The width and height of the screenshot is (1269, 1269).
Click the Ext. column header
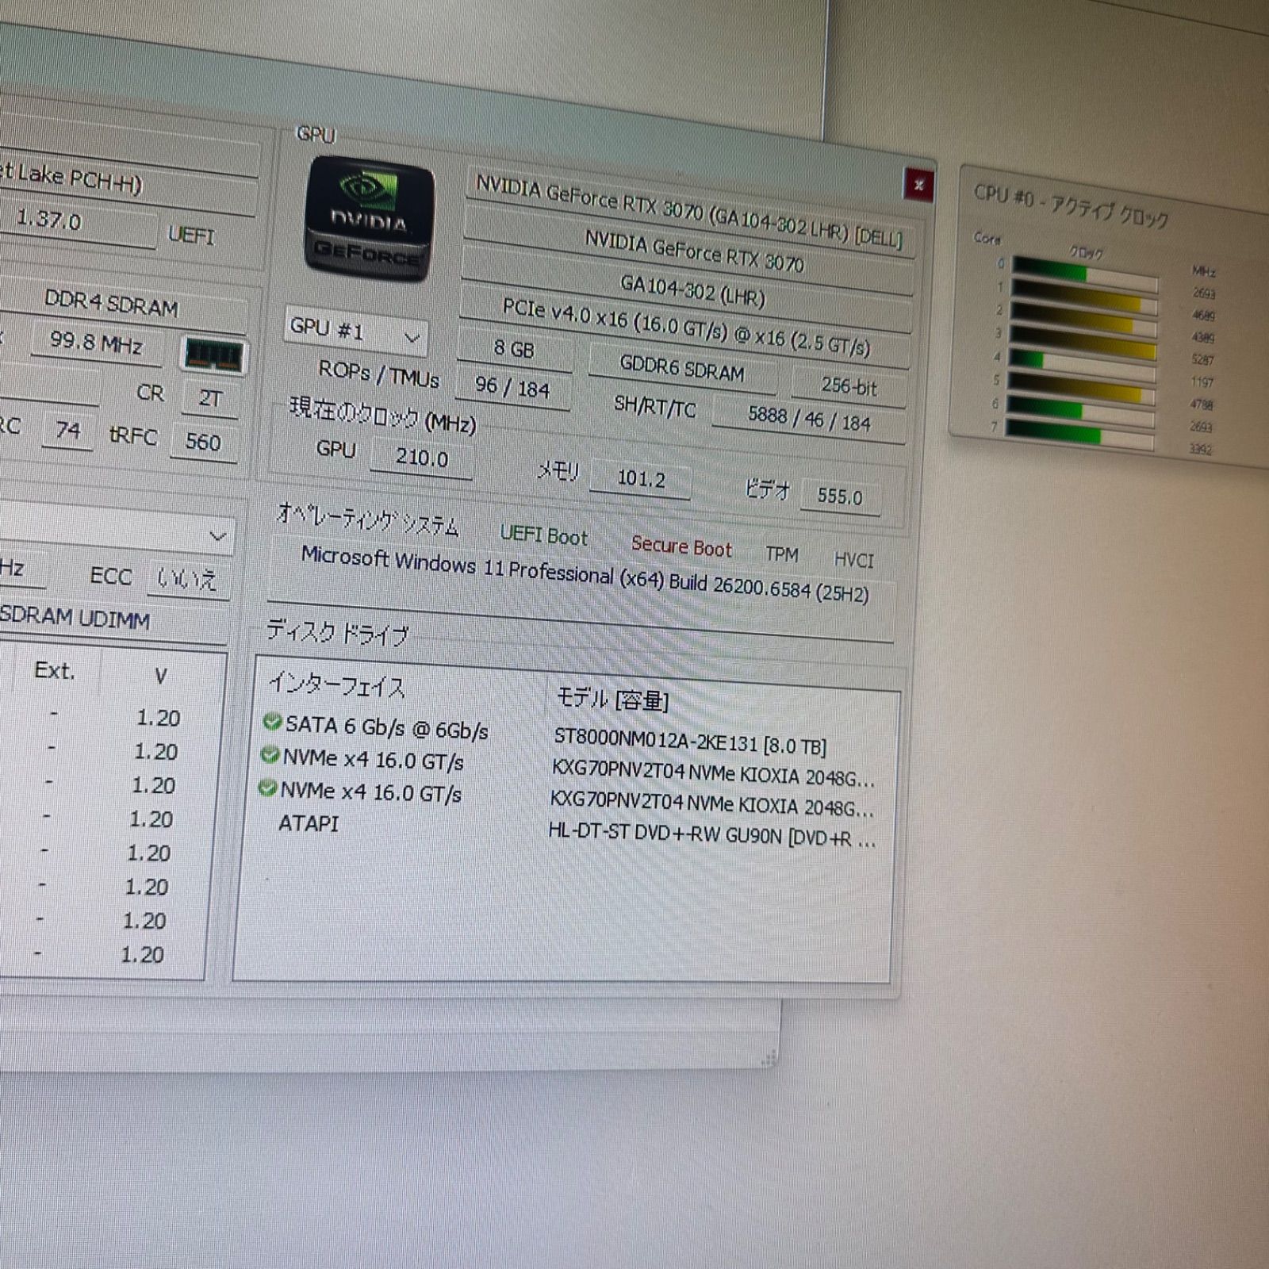[x=54, y=671]
